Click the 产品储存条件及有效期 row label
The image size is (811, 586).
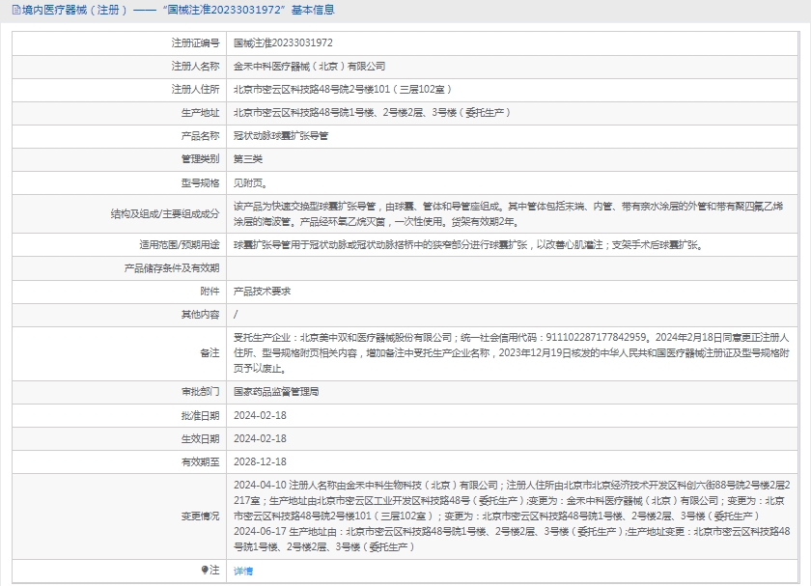[x=172, y=267]
